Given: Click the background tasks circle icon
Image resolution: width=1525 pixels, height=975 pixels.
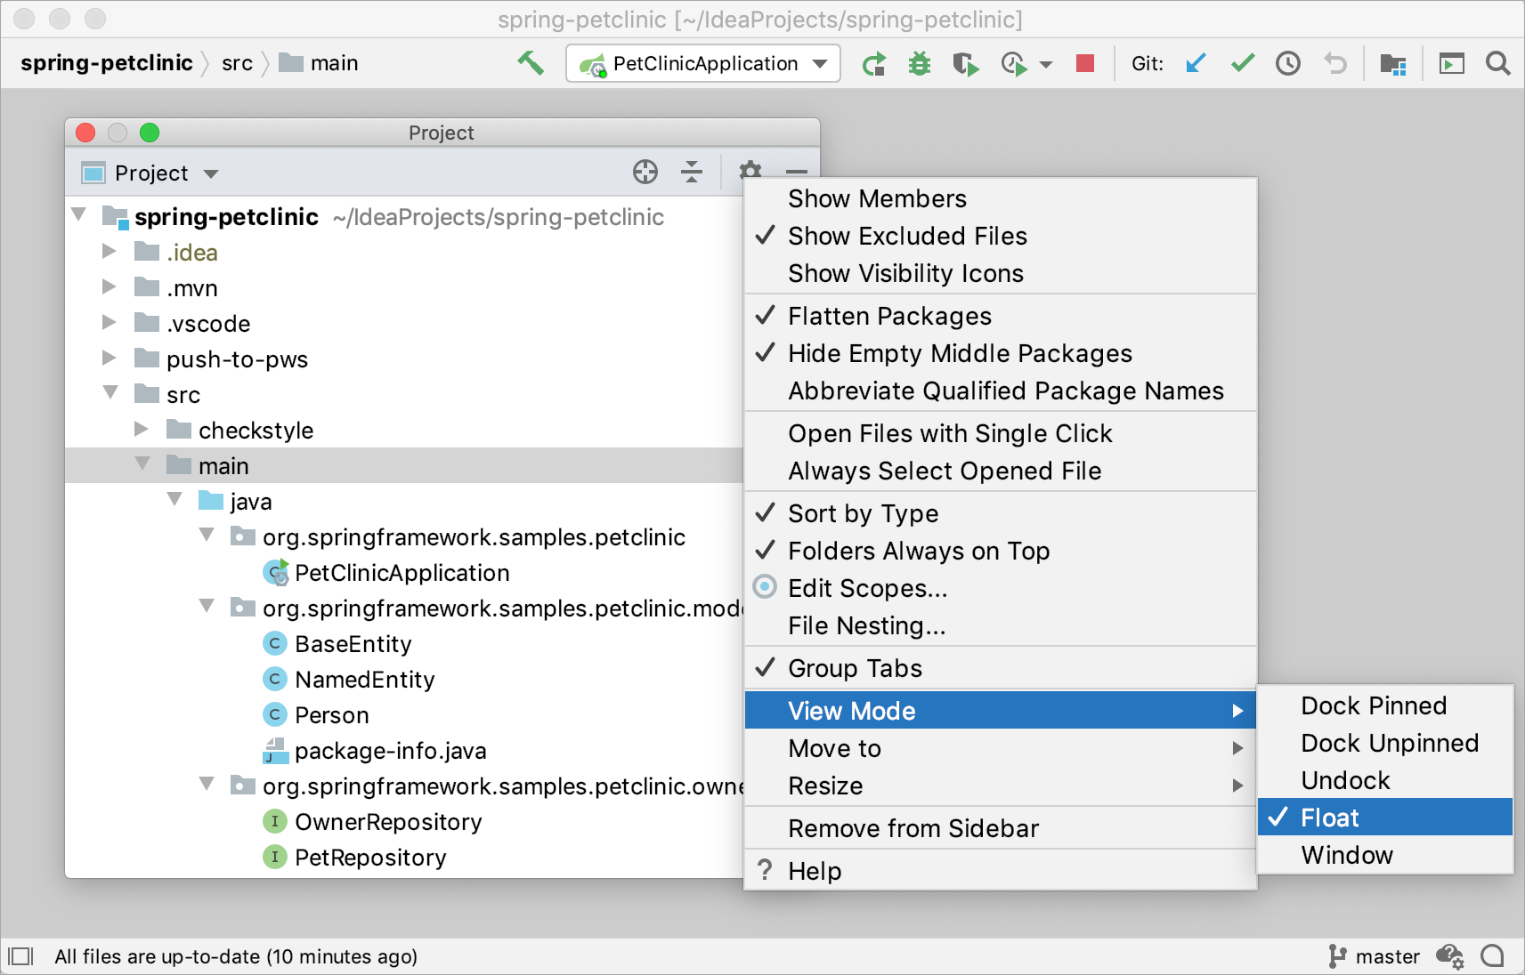Looking at the screenshot, I should click(1493, 956).
